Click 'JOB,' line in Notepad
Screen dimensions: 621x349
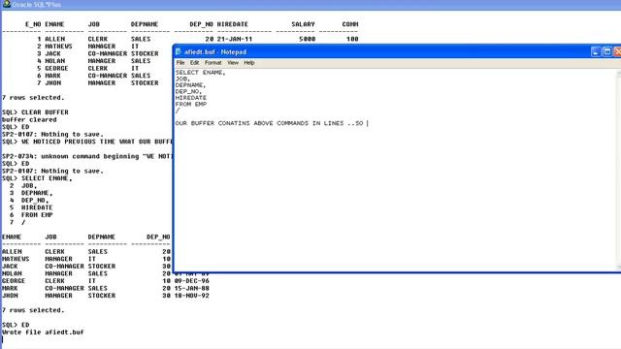click(183, 79)
